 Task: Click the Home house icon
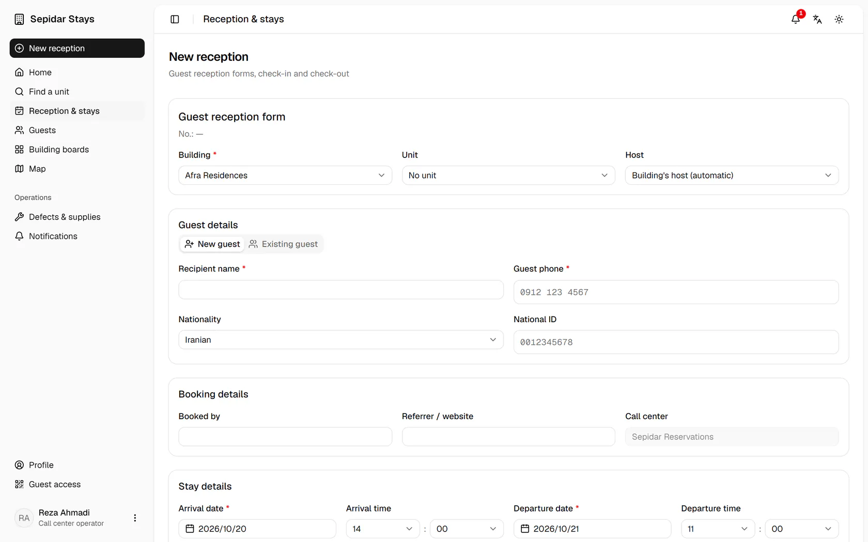[x=19, y=72]
